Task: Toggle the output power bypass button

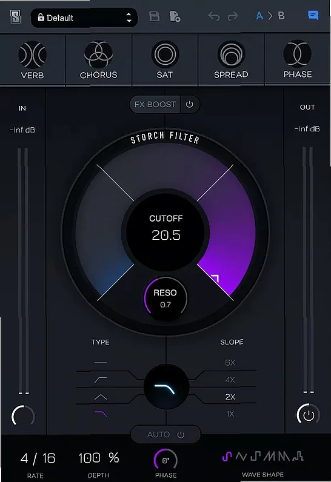Action: [x=308, y=415]
